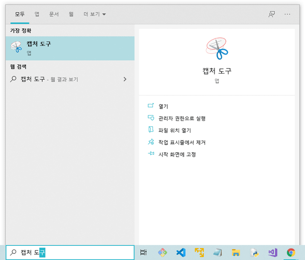Click the Python file icon in taskbar
This screenshot has height=260, width=305.
click(254, 253)
